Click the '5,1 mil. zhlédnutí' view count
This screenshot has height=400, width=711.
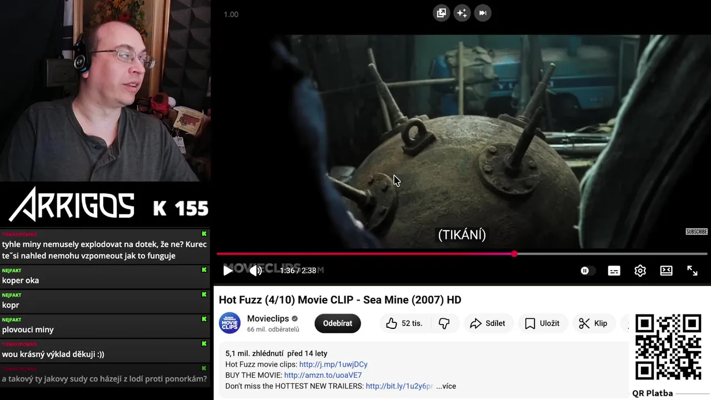pos(254,353)
